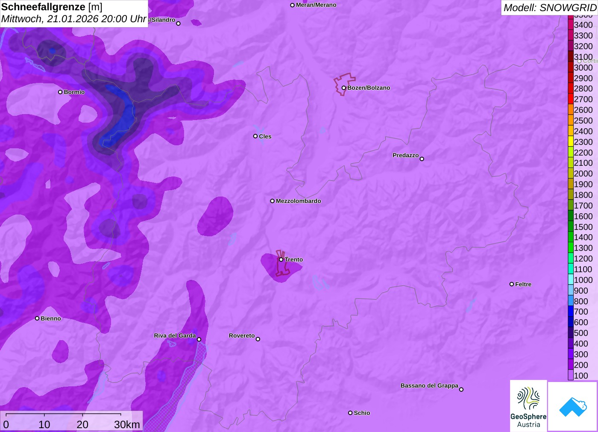Click the GeoSphere Austria logo

[528, 406]
